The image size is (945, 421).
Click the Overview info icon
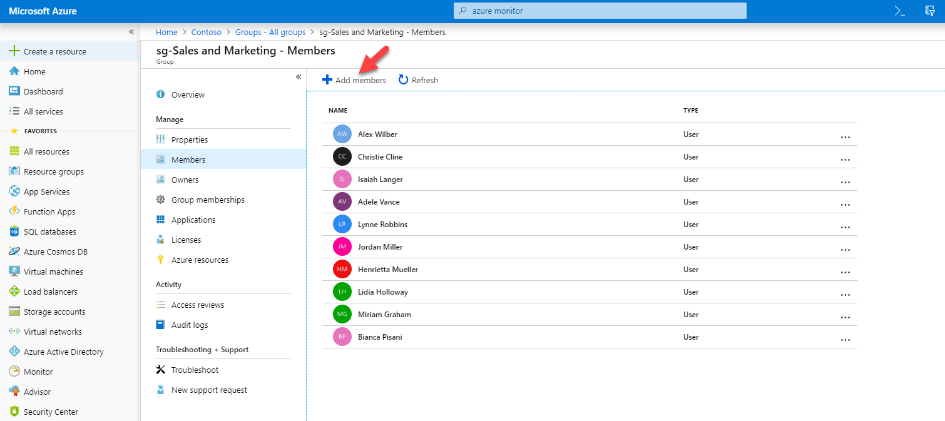[160, 94]
